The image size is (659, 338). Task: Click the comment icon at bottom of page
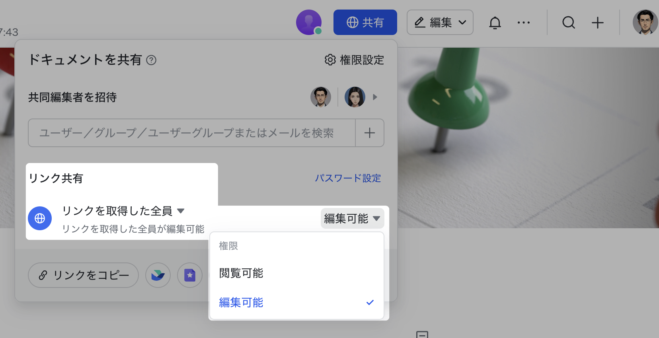point(422,334)
